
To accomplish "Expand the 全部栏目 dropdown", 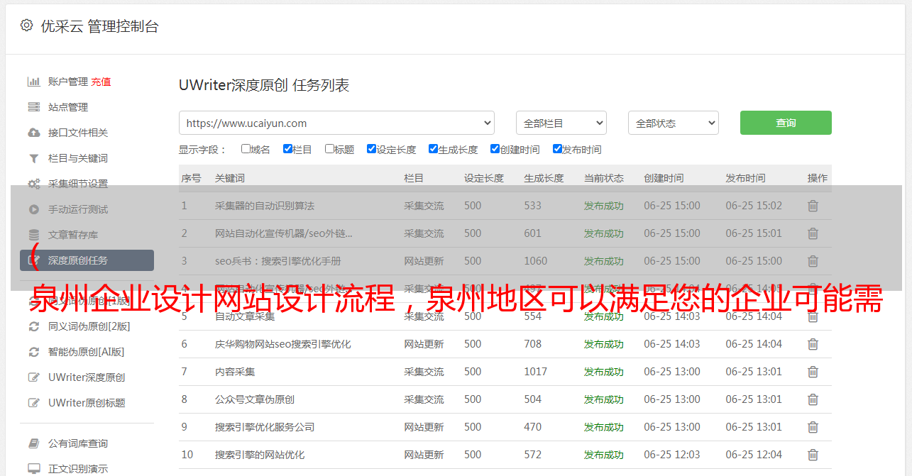I will 561,123.
